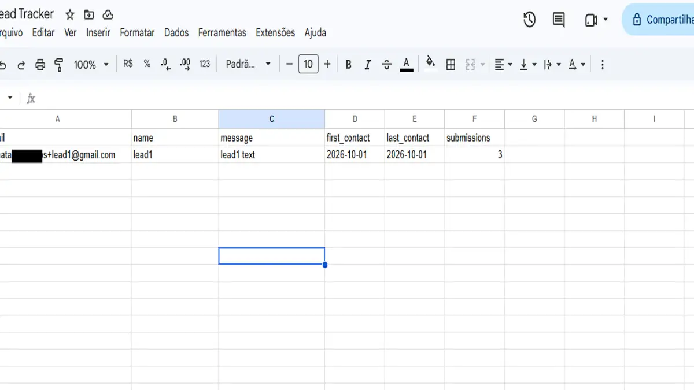Viewport: 694px width, 390px height.
Task: Open the text color picker
Action: click(x=407, y=65)
